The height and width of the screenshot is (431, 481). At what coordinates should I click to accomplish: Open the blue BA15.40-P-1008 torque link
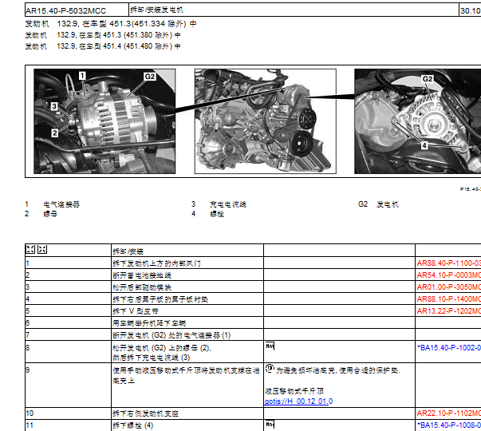click(x=449, y=425)
